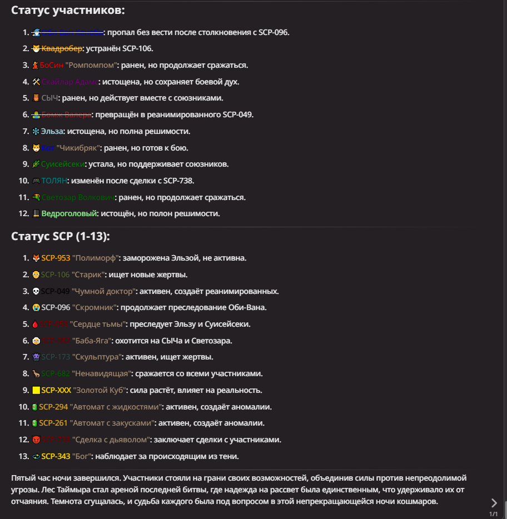Click the green name Ведроголовый
This screenshot has height=519, width=507.
click(x=69, y=214)
